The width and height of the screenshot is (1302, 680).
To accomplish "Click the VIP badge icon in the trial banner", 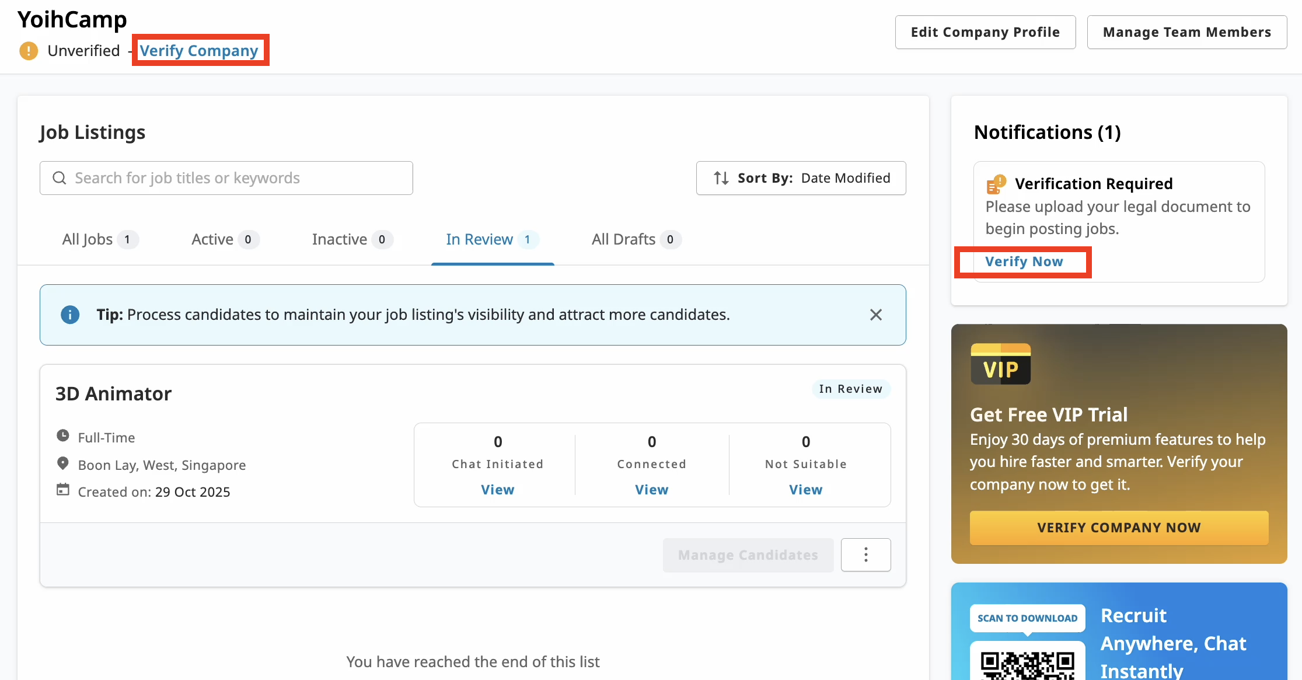I will (1000, 364).
